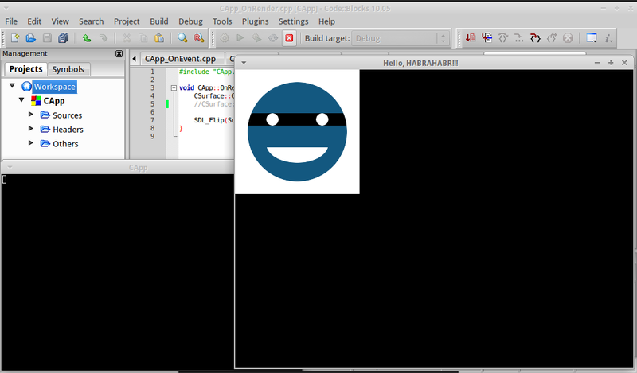Open the Build menu
This screenshot has width=637, height=373.
[158, 21]
